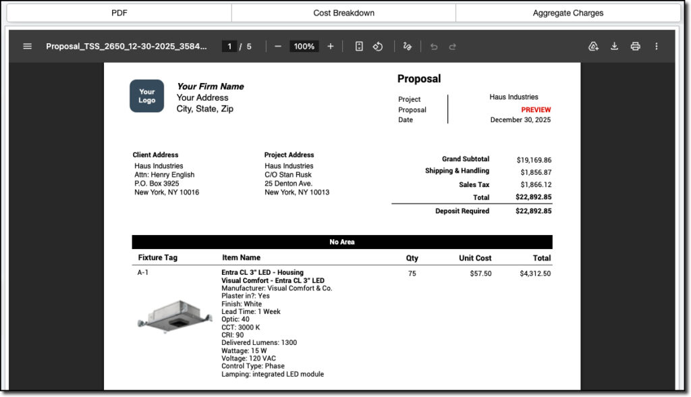
Task: Click the fit to page icon
Action: (x=359, y=47)
